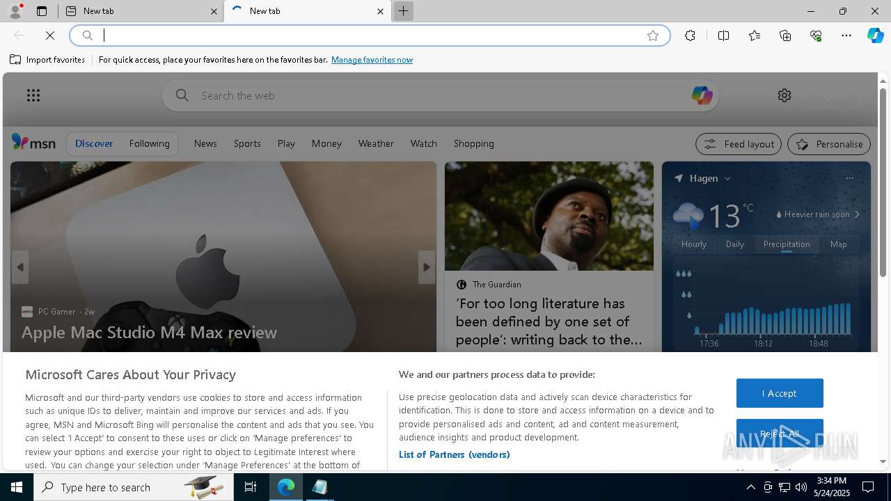
Task: Open the Favorites hub
Action: point(755,35)
